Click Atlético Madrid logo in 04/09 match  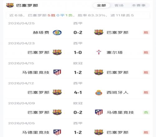point(99,112)
